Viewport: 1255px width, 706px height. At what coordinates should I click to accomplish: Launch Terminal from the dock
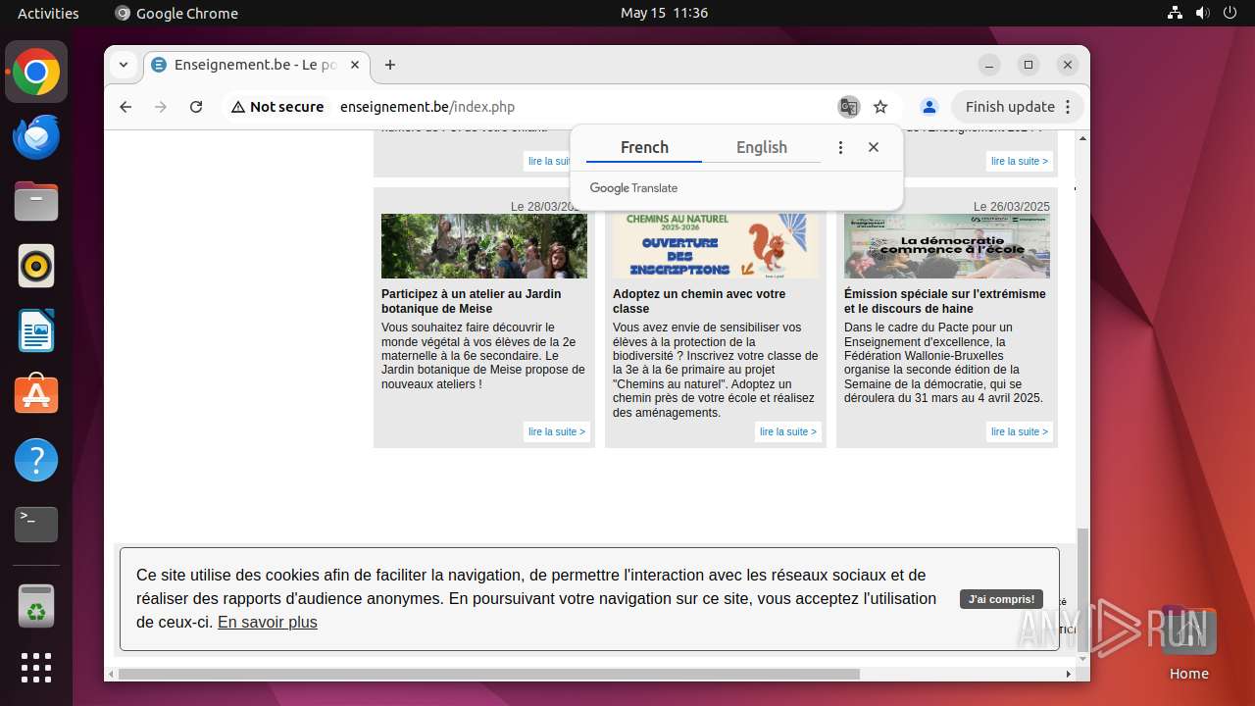36,525
